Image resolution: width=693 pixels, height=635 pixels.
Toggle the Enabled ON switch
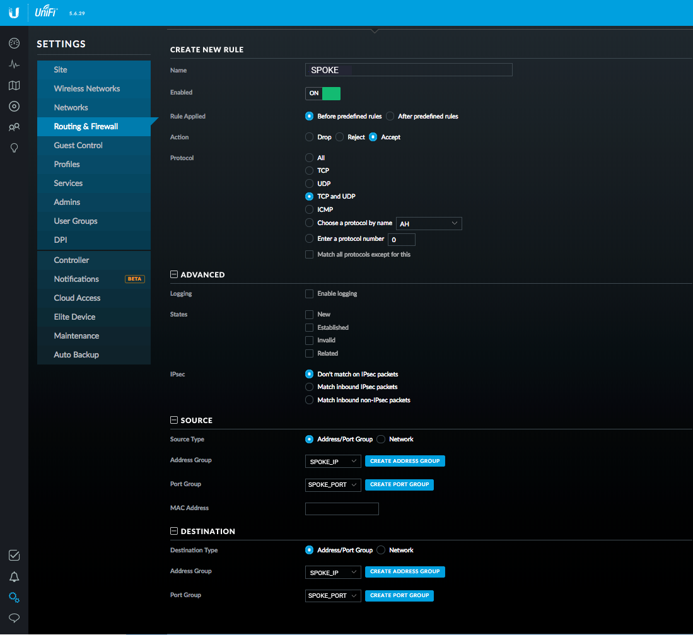click(x=323, y=93)
